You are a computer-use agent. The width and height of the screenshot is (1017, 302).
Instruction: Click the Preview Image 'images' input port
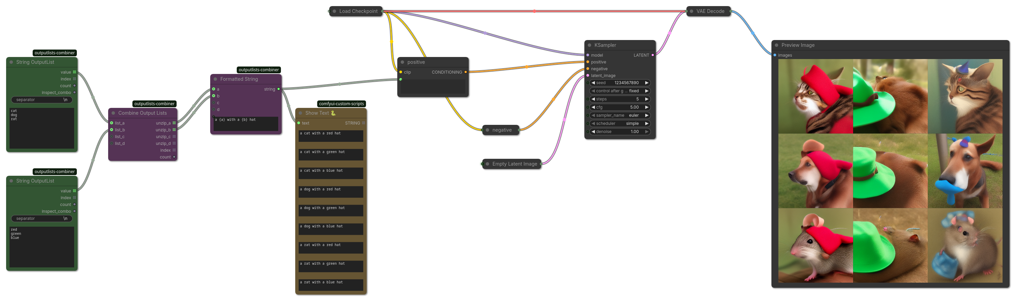[x=775, y=55]
